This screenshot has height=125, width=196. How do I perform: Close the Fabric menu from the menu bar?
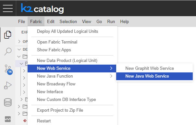(x=36, y=21)
